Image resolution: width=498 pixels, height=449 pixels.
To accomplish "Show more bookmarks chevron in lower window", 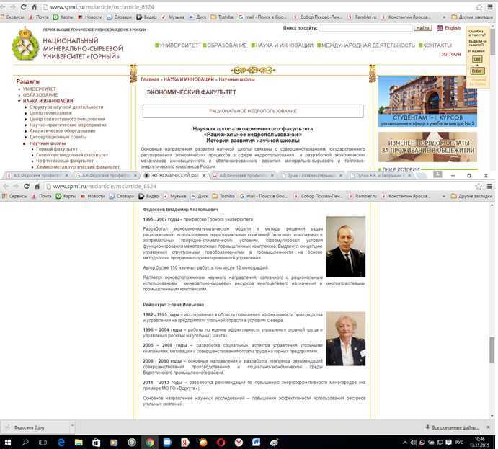I will 444,196.
